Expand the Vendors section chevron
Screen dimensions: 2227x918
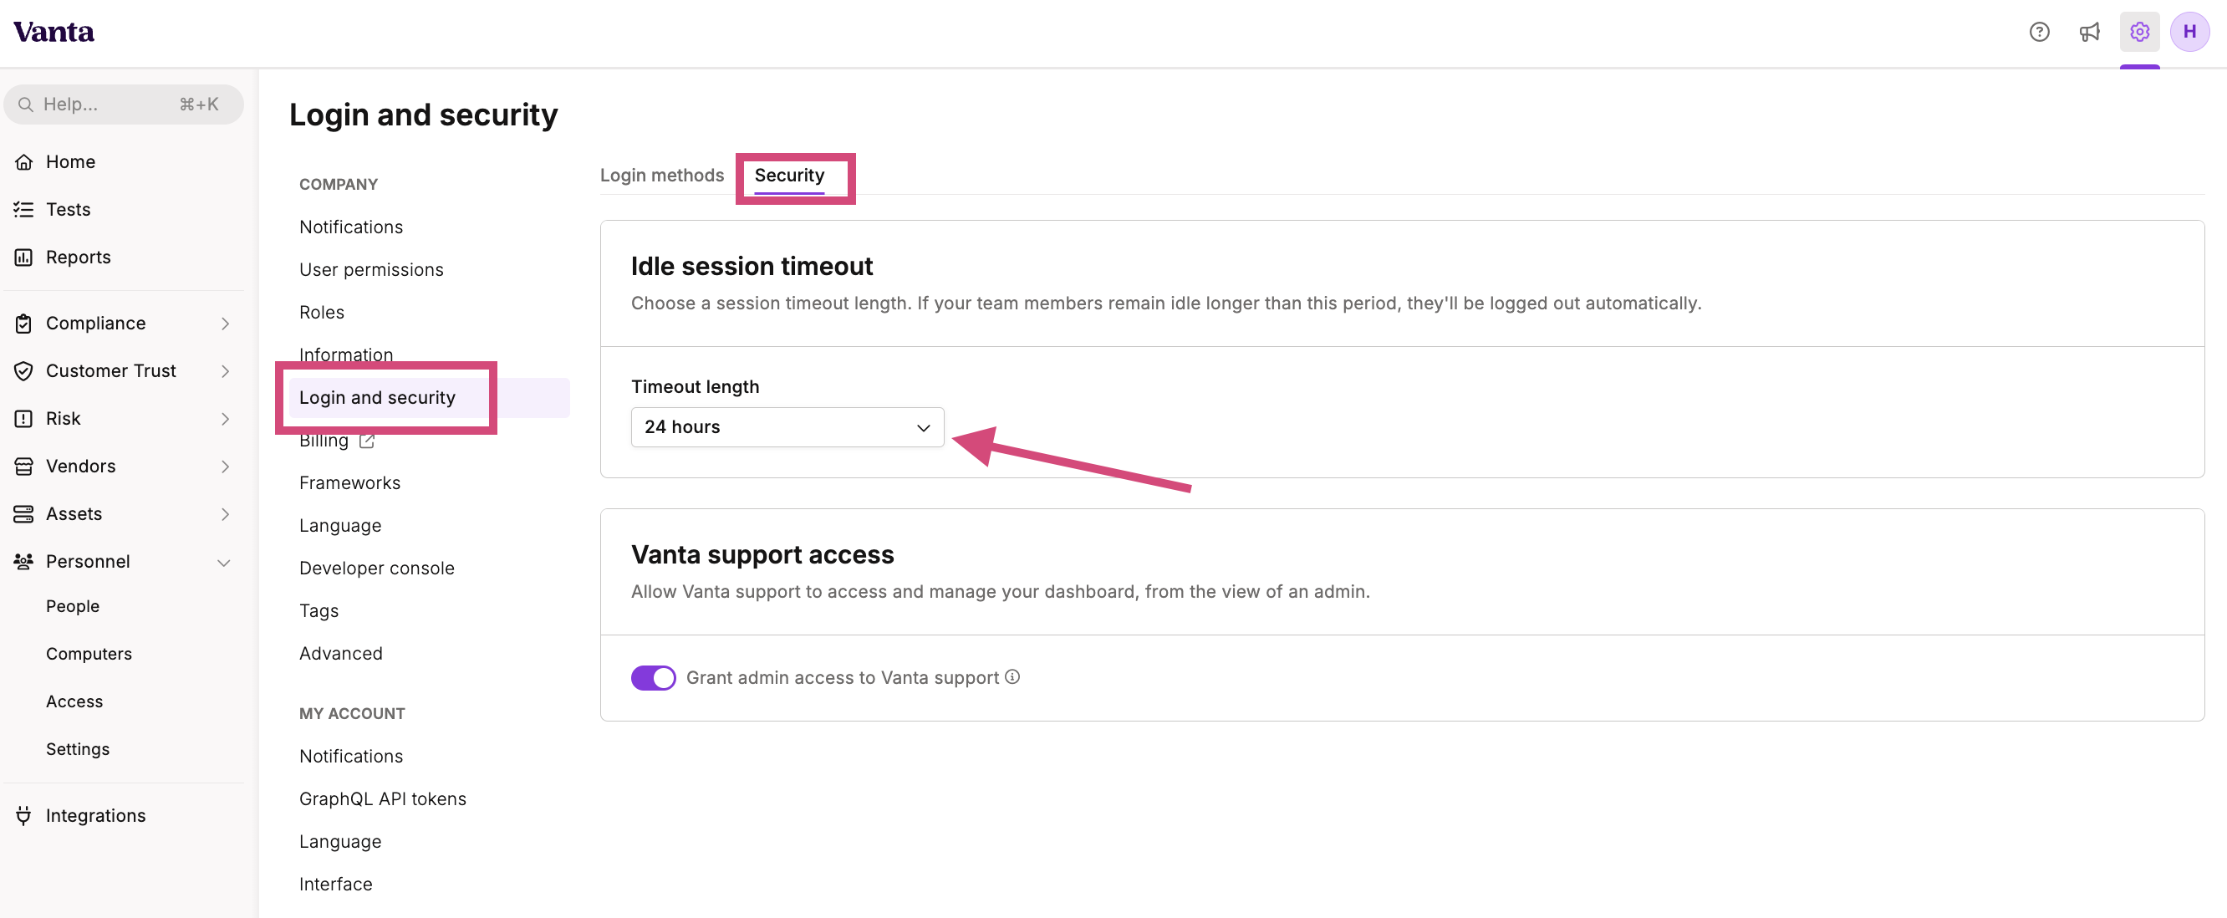[x=225, y=467]
